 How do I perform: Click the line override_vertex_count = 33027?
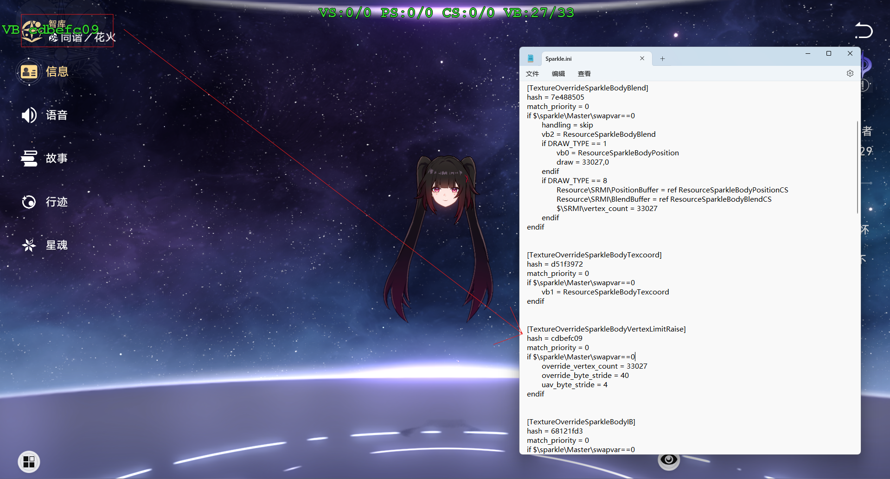595,366
